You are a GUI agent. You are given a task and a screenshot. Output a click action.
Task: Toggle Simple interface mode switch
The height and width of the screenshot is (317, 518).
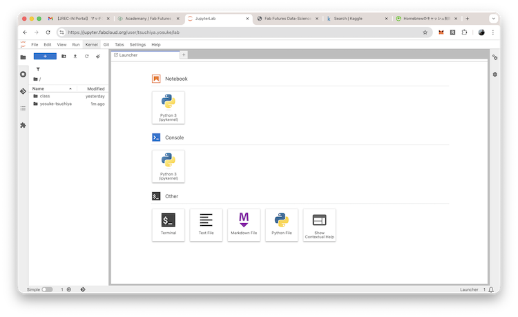(47, 289)
